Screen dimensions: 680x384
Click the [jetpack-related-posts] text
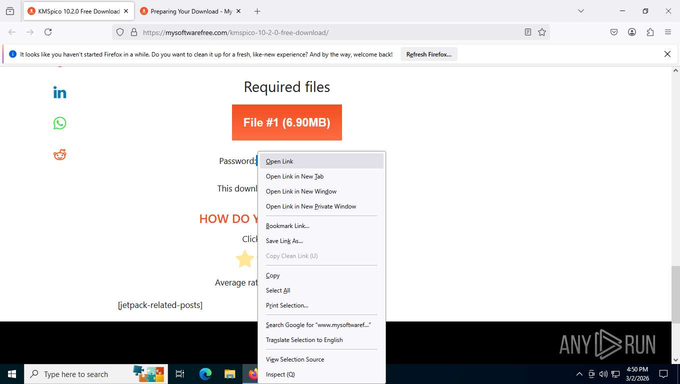tap(160, 305)
